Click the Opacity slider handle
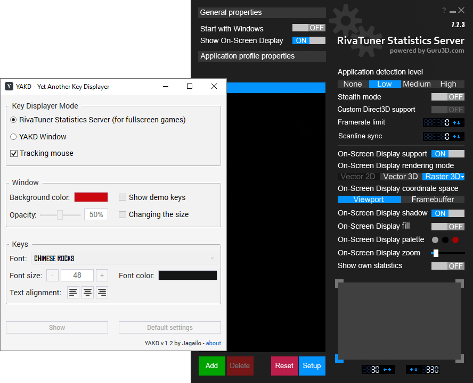This screenshot has width=473, height=383. click(60, 215)
